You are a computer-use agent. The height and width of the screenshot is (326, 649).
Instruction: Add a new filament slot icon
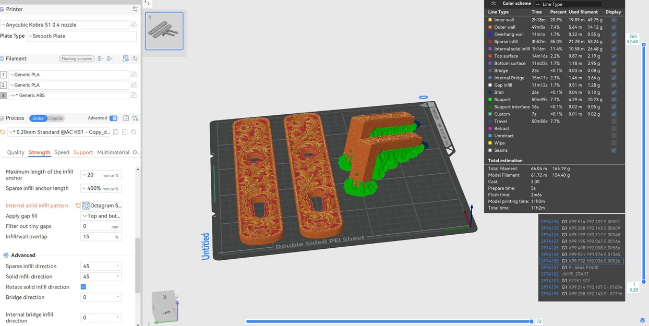pos(110,59)
